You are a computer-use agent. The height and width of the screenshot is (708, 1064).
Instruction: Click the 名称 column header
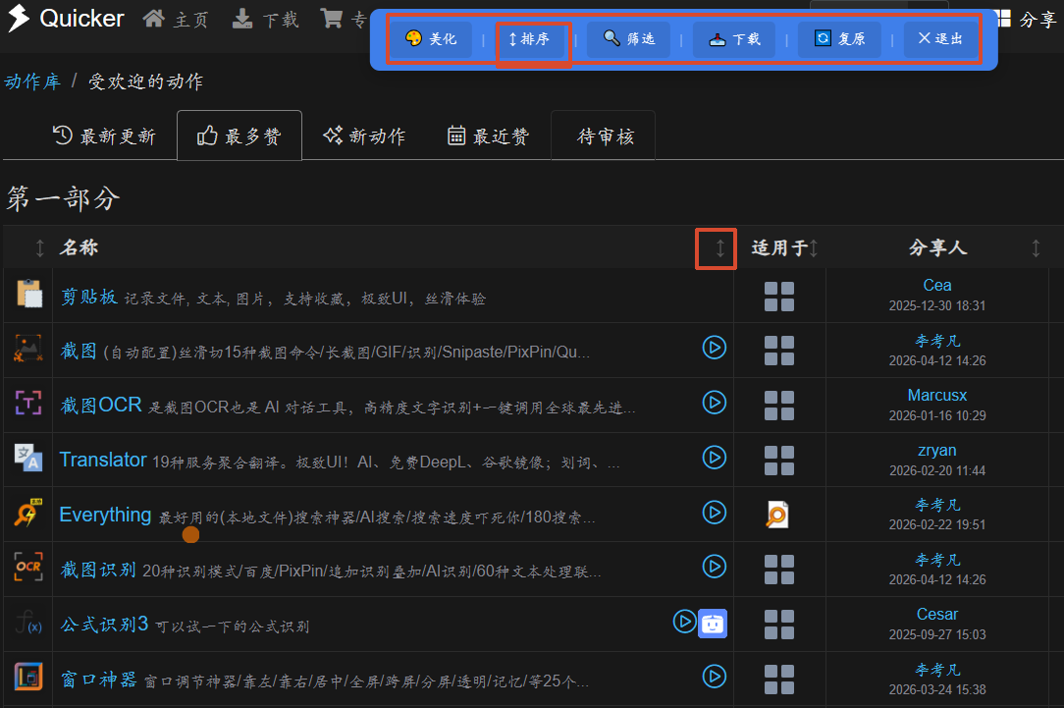[79, 247]
